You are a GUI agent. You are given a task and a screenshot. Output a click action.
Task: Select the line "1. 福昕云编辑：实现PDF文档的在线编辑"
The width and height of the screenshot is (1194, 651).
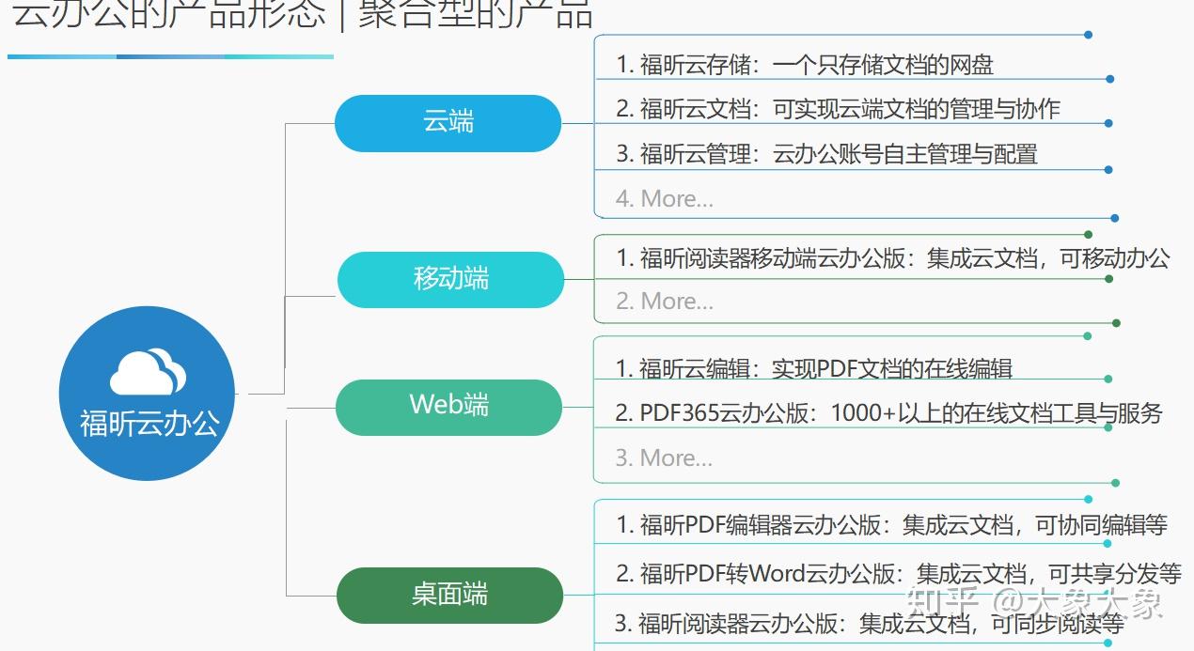(814, 368)
